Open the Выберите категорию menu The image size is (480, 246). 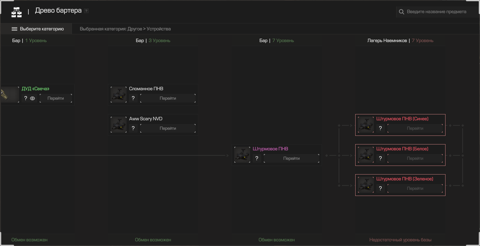(36, 29)
